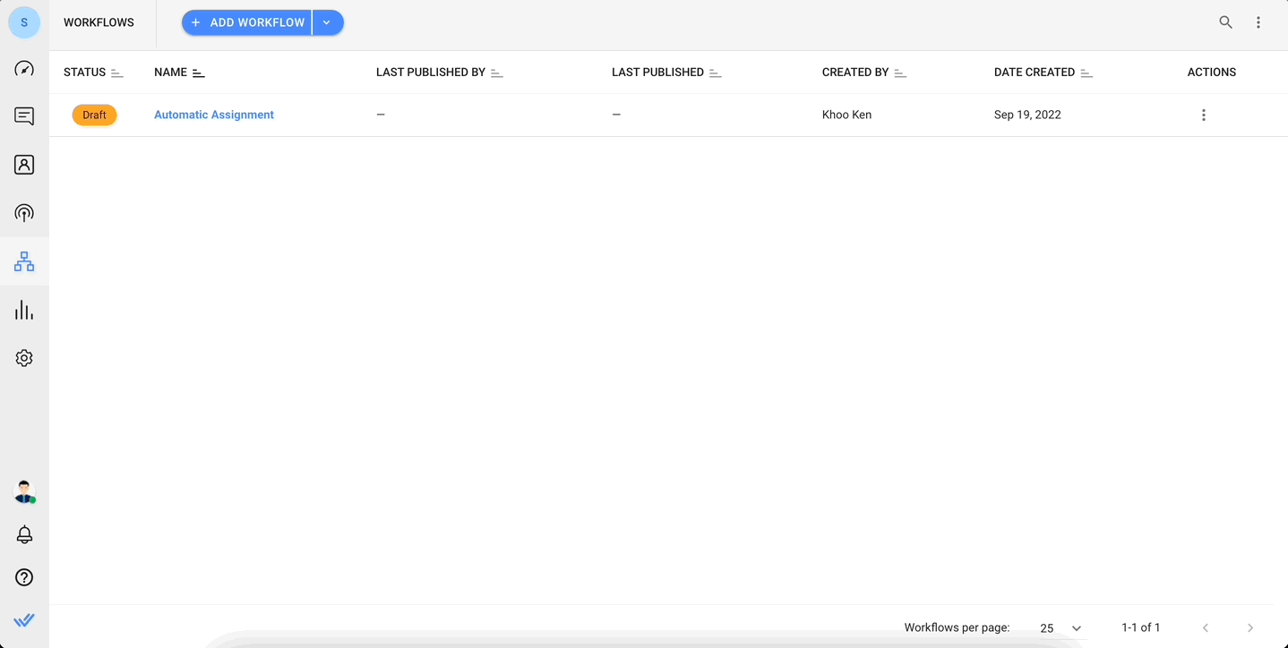Screen dimensions: 1288x648
Task: Open the Help question mark icon
Action: point(24,577)
